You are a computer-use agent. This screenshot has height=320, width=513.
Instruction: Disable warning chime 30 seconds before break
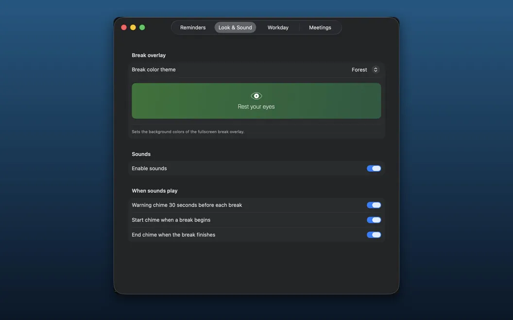[374, 205]
